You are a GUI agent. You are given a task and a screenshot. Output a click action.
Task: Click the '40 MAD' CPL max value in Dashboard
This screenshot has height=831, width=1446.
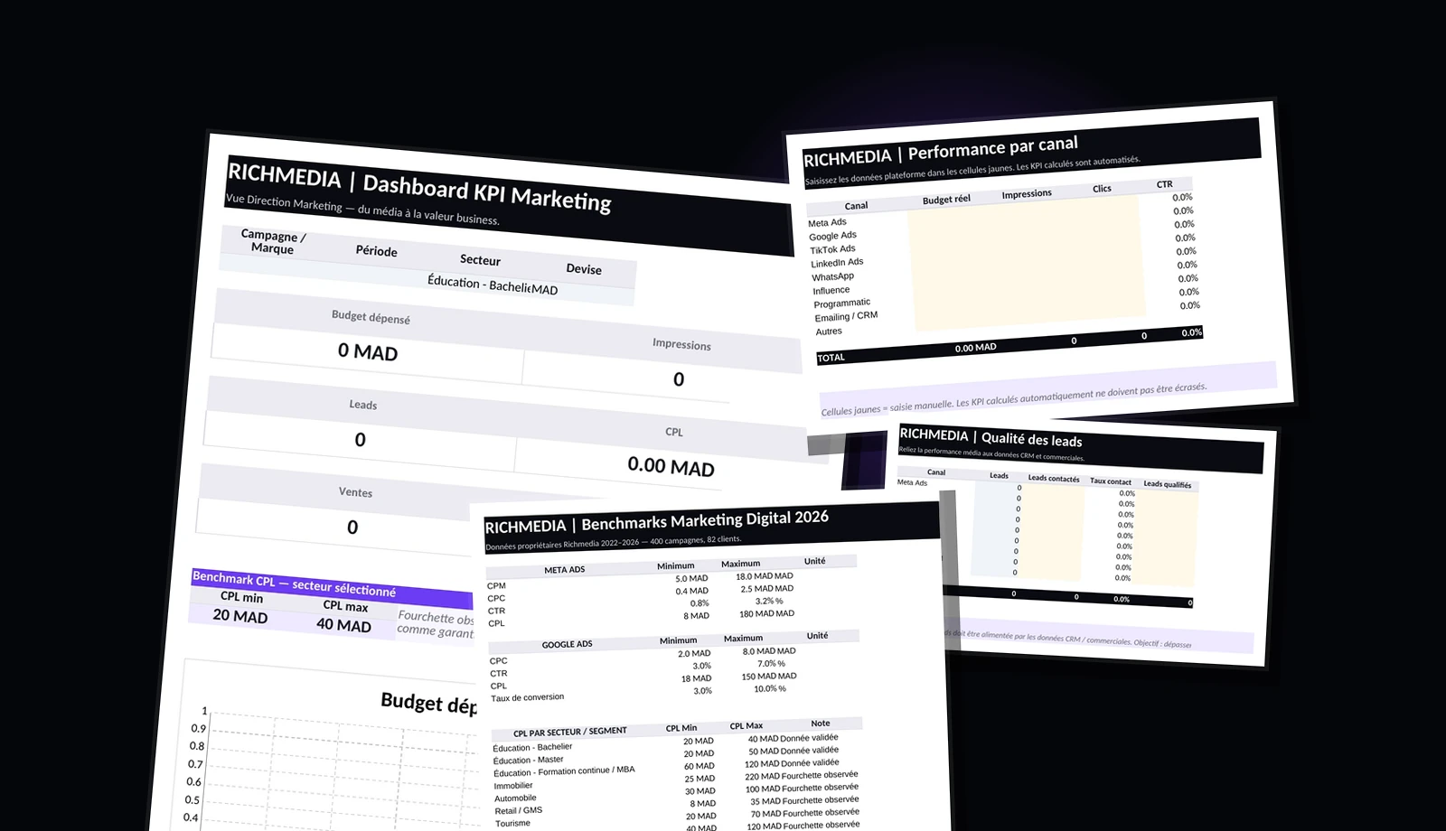[x=343, y=625]
